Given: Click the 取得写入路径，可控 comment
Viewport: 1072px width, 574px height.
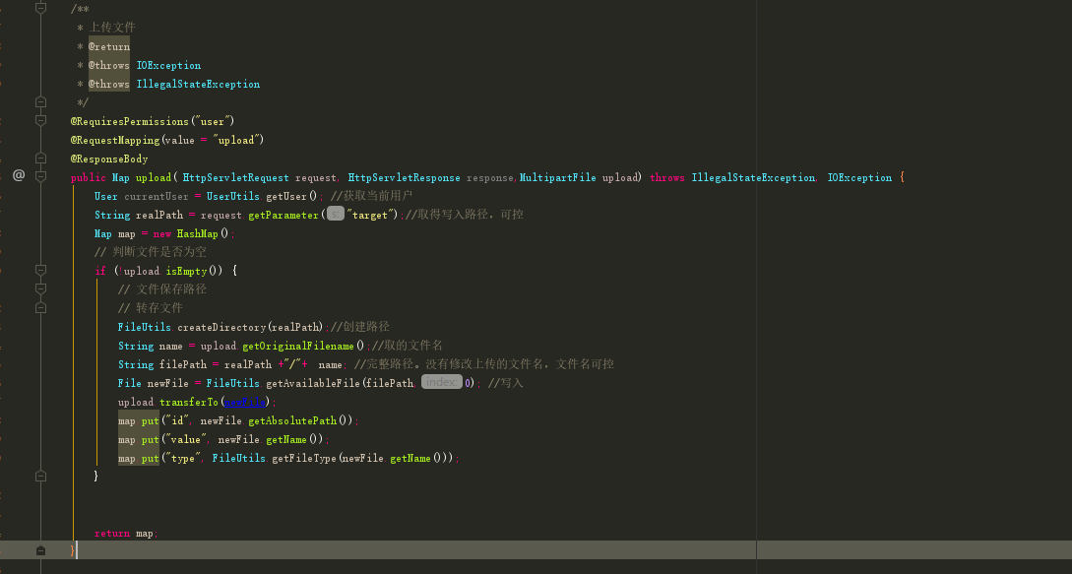Looking at the screenshot, I should coord(465,214).
